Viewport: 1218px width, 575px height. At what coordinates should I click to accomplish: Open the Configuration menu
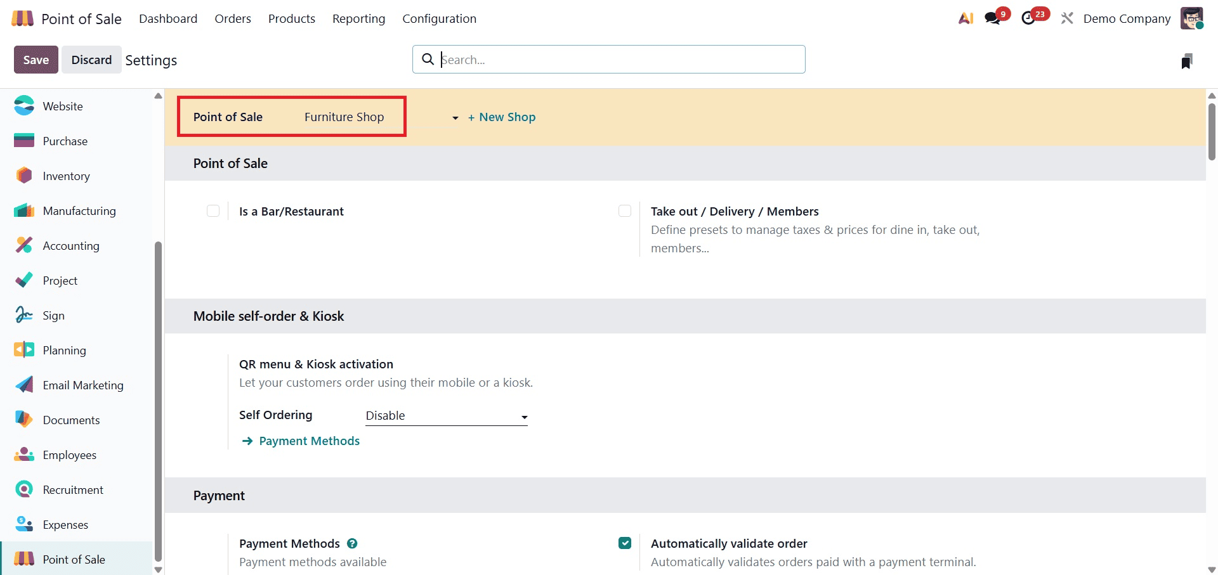coord(439,18)
